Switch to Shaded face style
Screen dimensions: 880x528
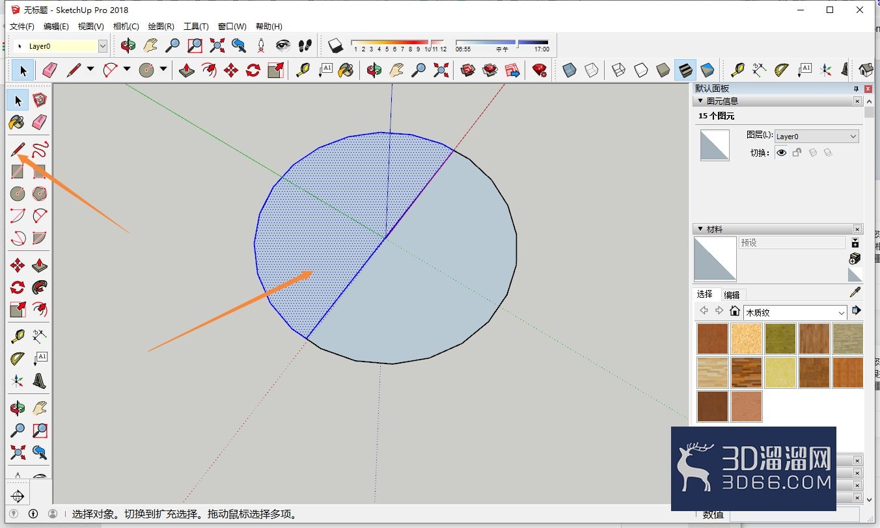[663, 70]
